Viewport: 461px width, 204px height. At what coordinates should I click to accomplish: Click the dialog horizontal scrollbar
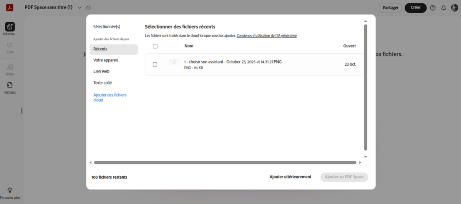pyautogui.click(x=225, y=163)
